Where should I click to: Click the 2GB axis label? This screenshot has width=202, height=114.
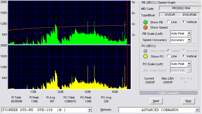[x=60, y=92]
